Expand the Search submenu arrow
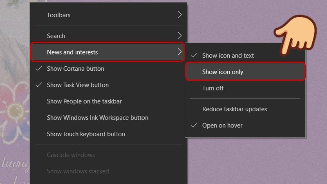This screenshot has width=327, height=184. (179, 36)
